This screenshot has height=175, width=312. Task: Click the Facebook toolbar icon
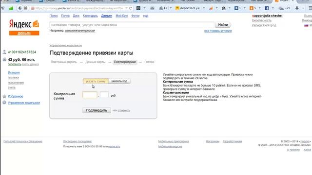(x=267, y=8)
